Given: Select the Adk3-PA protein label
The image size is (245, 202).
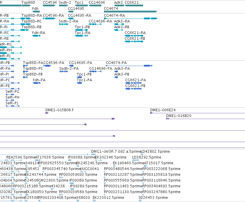Looking at the screenshot, I should 122,69.
